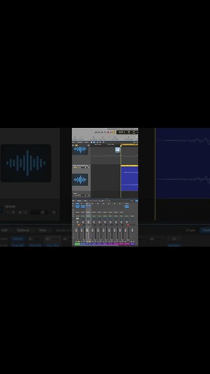Image resolution: width=210 pixels, height=374 pixels.
Task: Toggle mute on the green-labeled mixer strip
Action: pyautogui.click(x=76, y=241)
